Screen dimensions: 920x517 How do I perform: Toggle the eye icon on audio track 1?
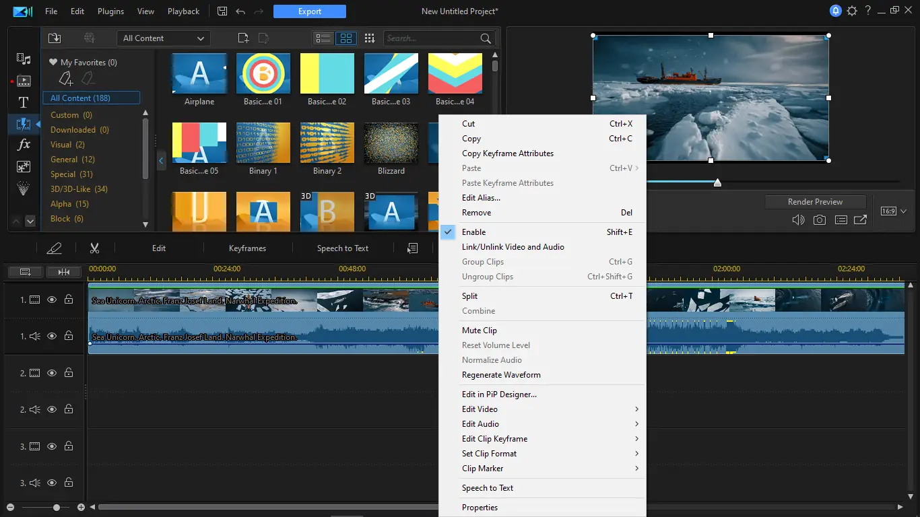click(x=52, y=336)
